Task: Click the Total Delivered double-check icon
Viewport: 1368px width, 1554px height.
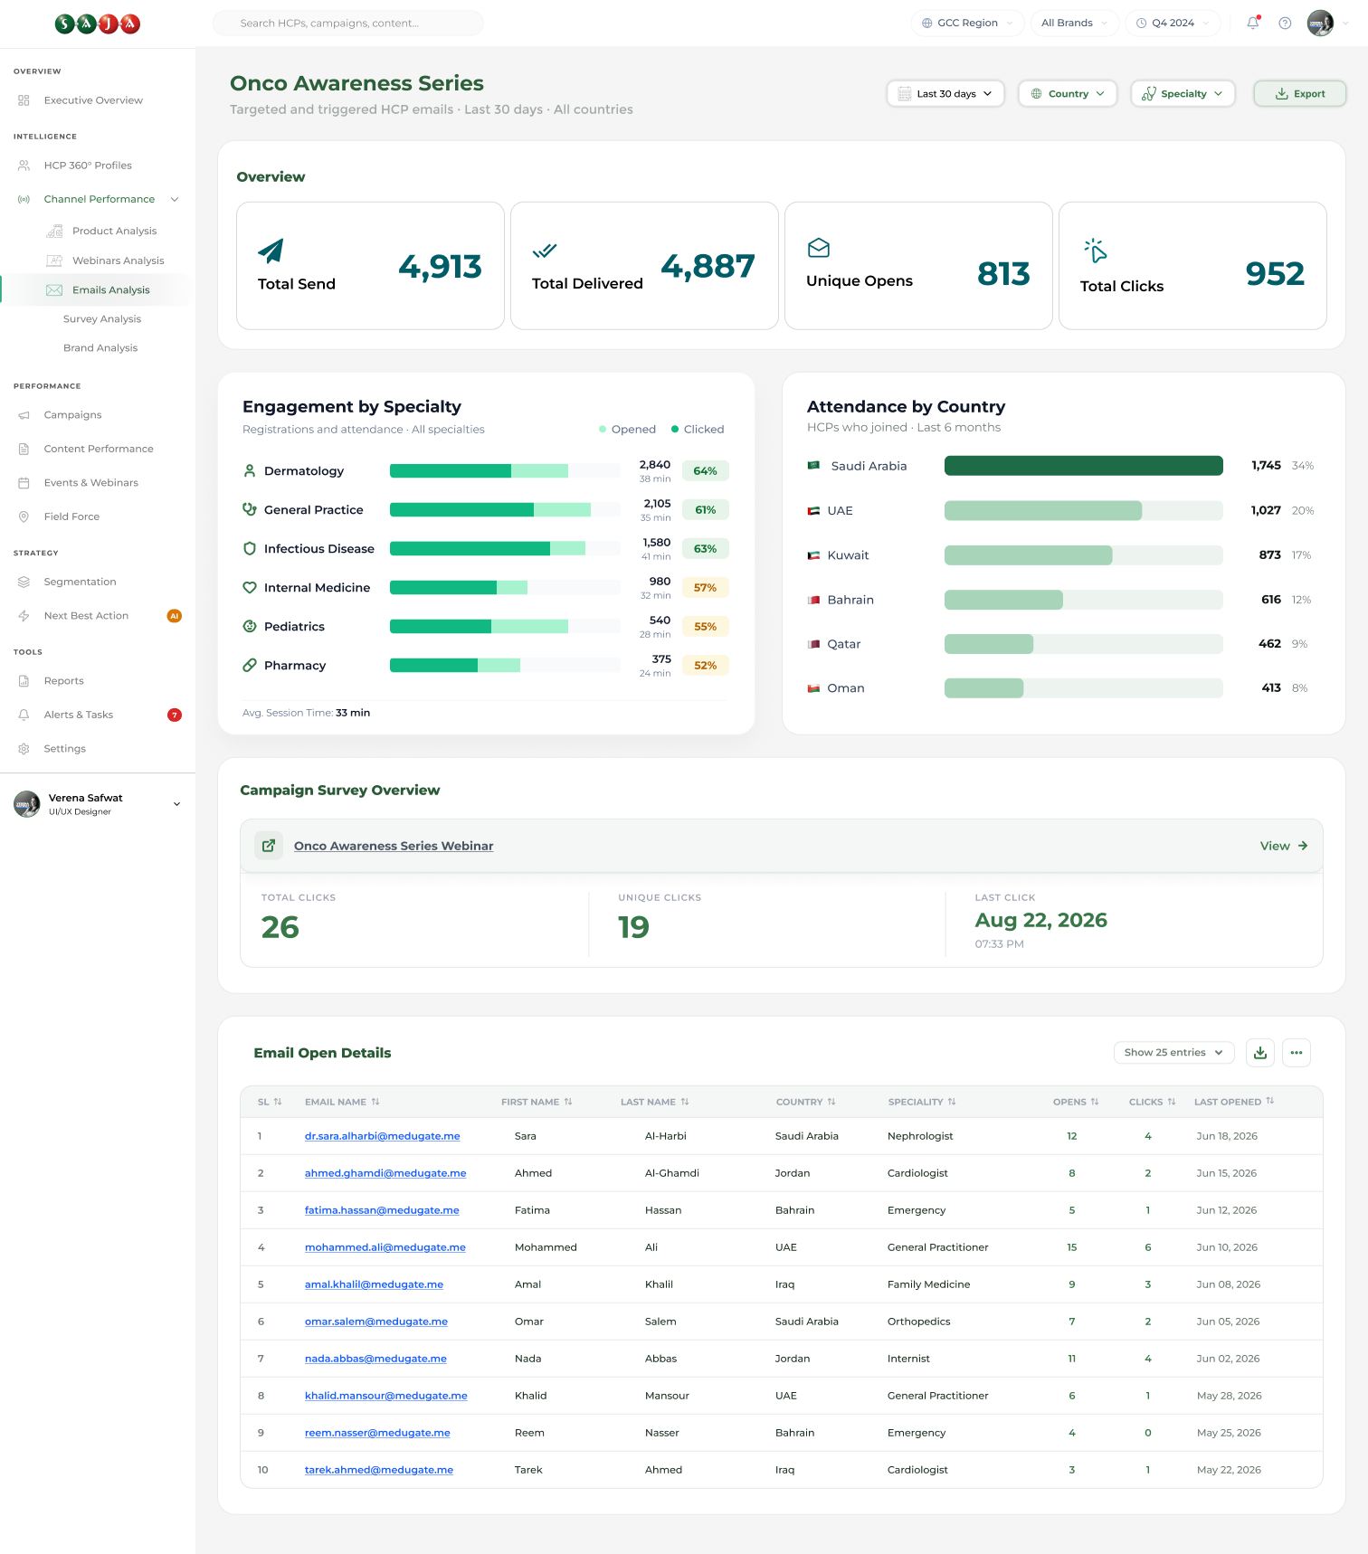Action: 545,251
